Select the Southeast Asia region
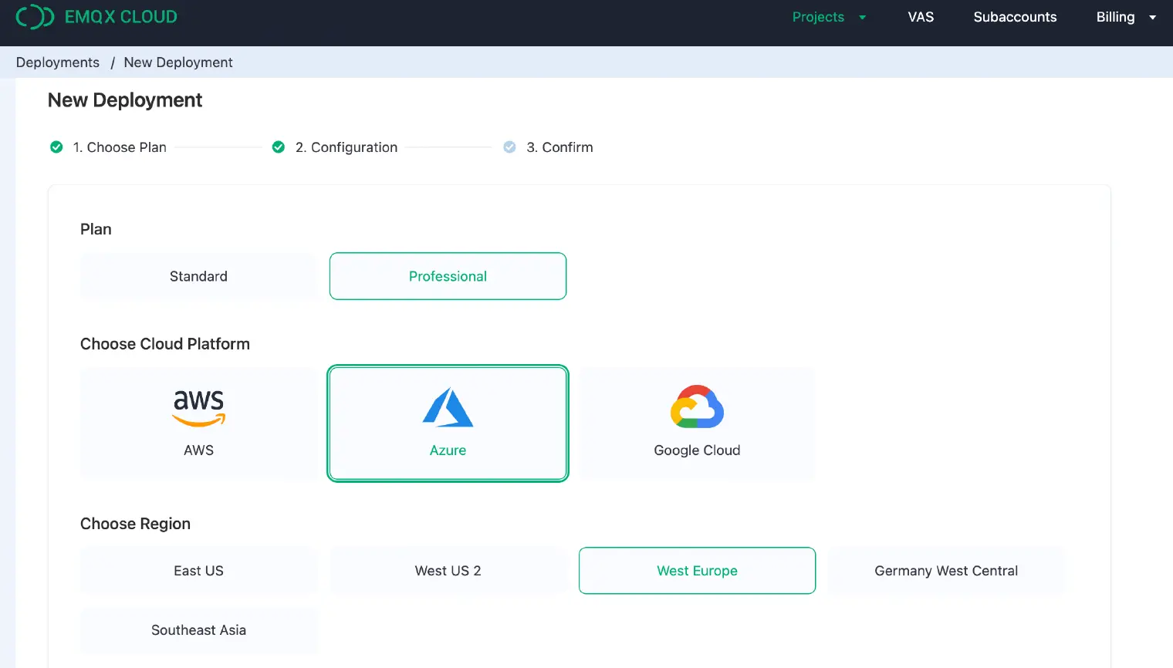The image size is (1173, 668). (x=198, y=630)
